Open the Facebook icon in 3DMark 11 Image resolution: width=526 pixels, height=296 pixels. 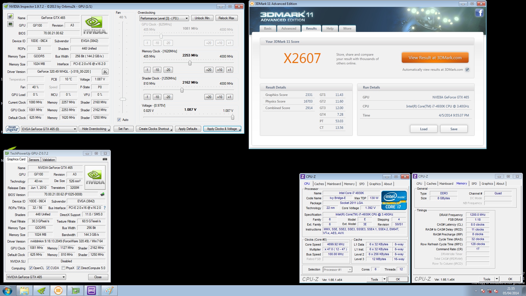479,13
